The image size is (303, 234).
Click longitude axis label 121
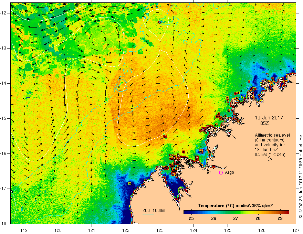[x=92, y=230]
